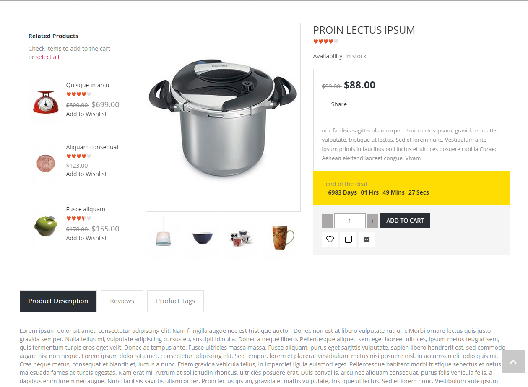528x387 pixels.
Task: Click the 'select all' related products link
Action: click(x=47, y=57)
